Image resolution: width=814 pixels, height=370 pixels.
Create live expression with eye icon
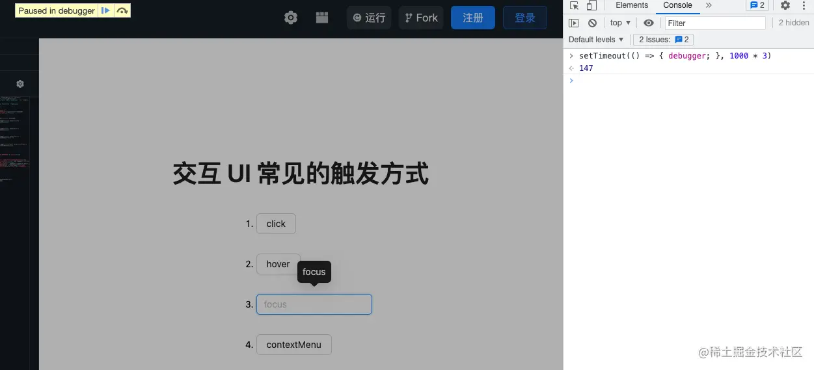649,23
